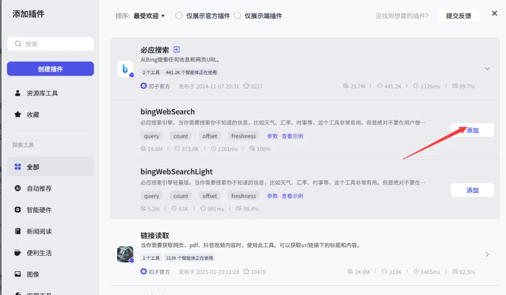Screen dimensions: 506x295
Task: Open 参数 link for bingWebSearch
Action: [272, 136]
